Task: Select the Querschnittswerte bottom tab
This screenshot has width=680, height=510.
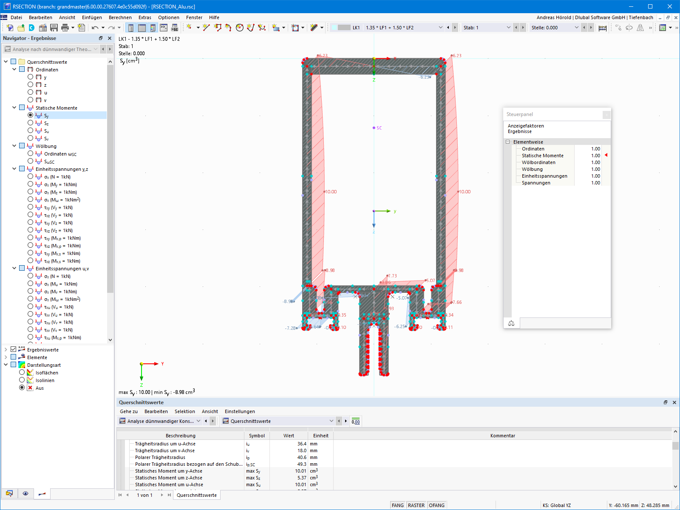Action: [x=197, y=495]
